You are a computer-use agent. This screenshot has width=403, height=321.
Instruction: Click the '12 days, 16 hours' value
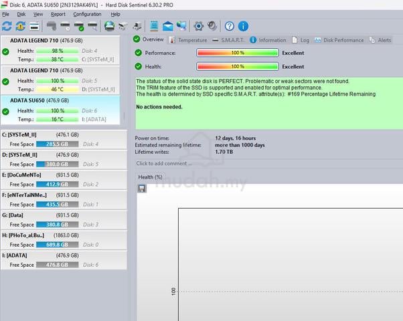click(x=236, y=138)
